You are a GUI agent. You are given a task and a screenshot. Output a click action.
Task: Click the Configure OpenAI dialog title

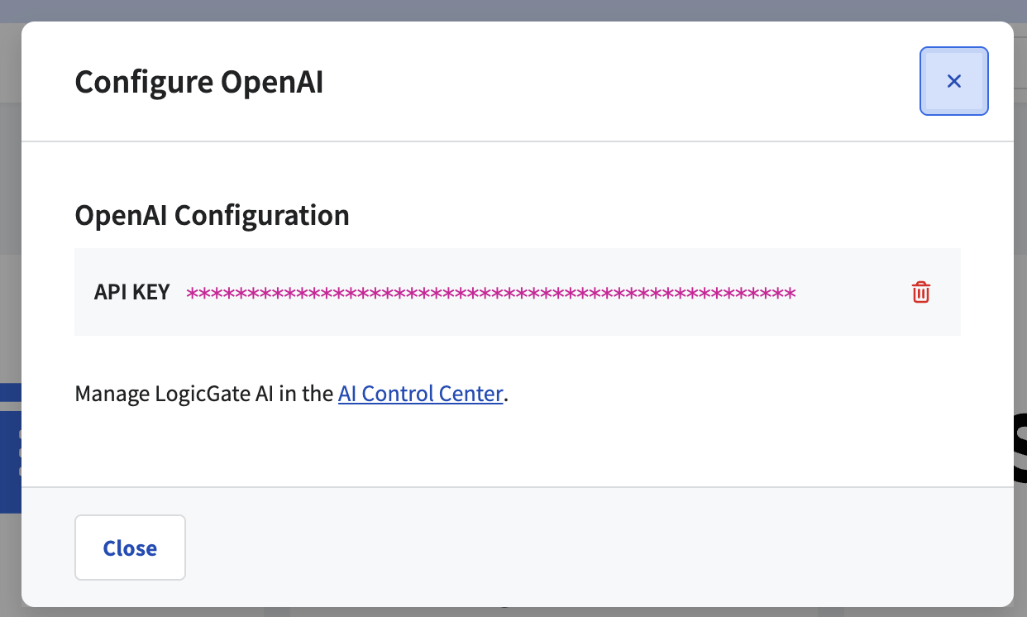point(199,83)
